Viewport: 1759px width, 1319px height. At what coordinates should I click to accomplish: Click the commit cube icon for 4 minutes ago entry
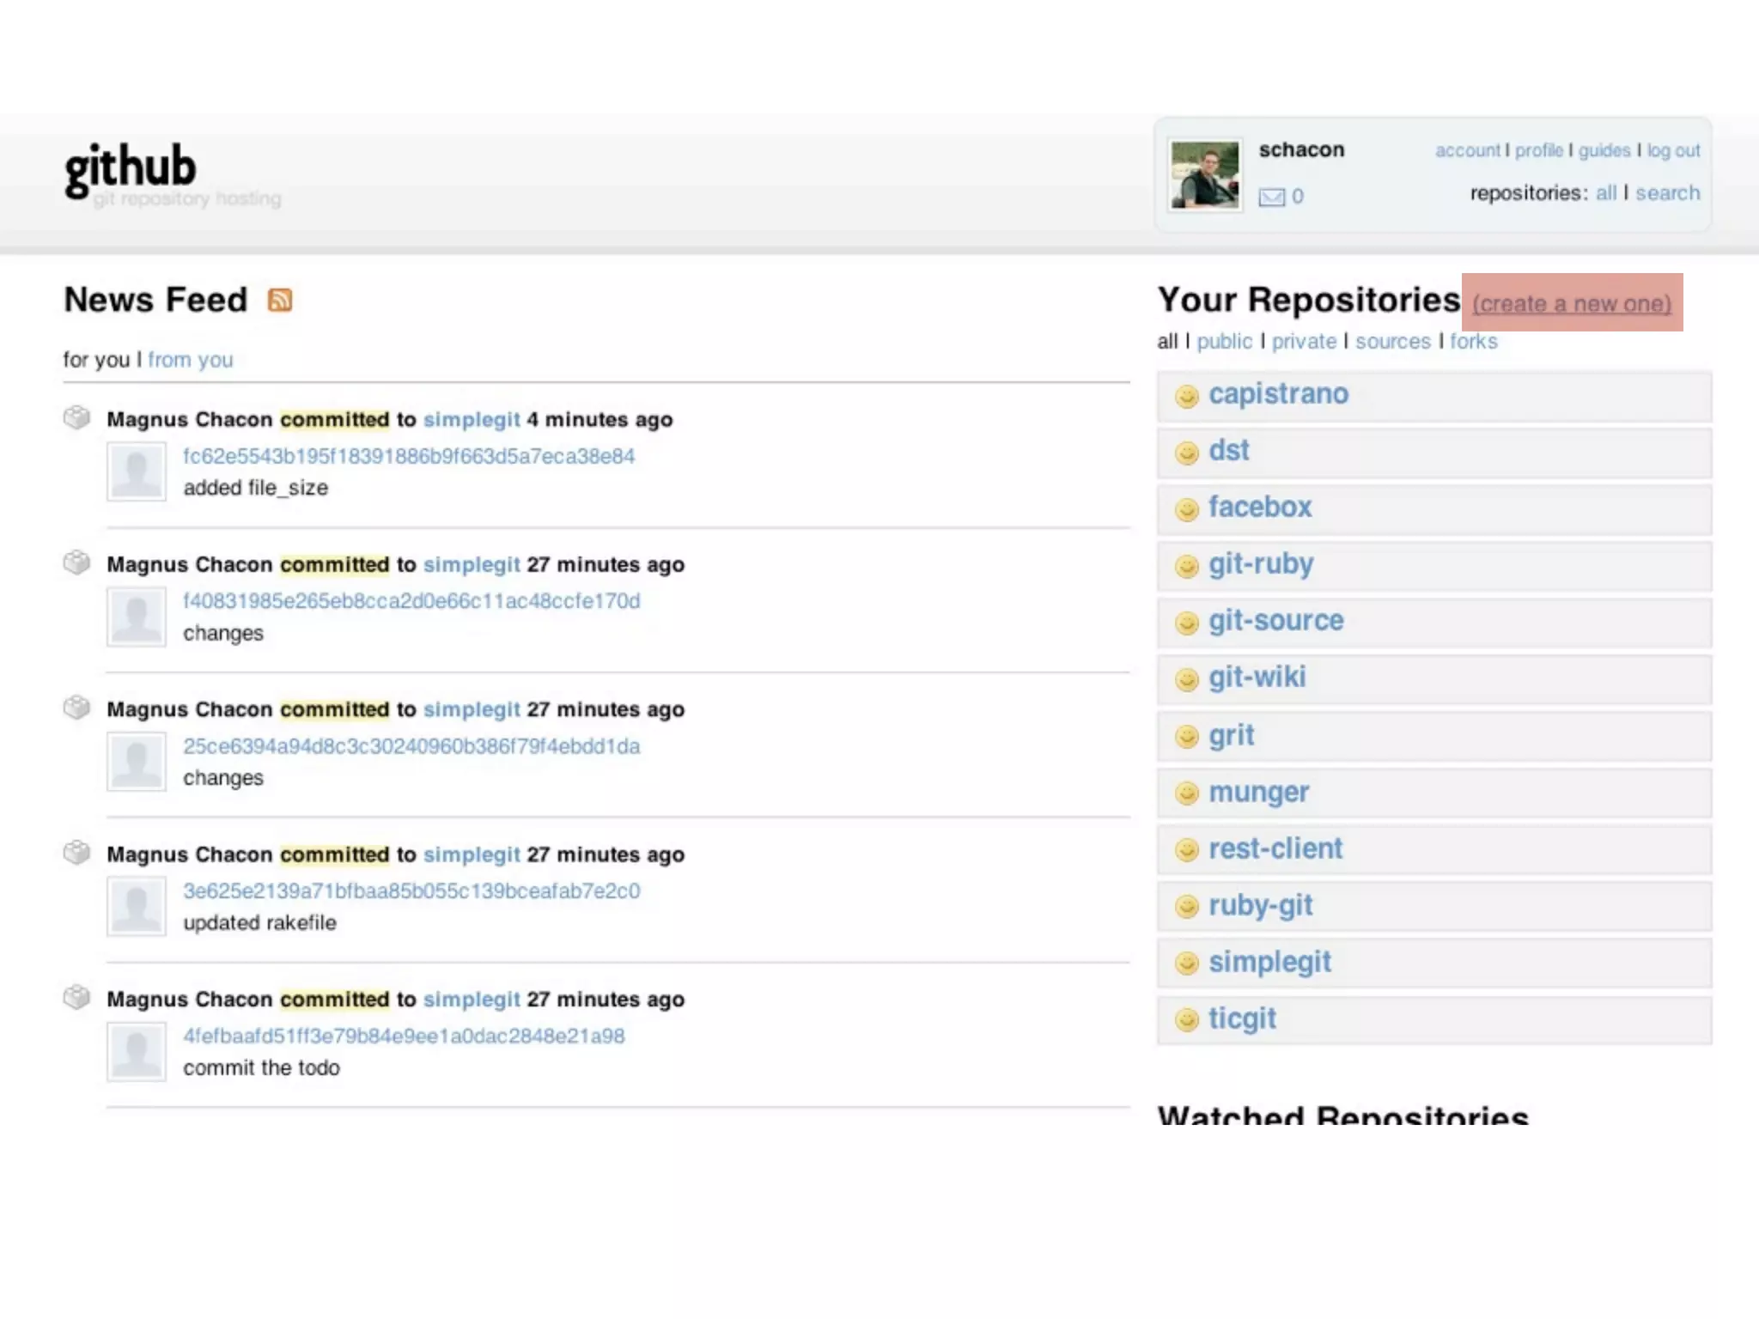[76, 417]
